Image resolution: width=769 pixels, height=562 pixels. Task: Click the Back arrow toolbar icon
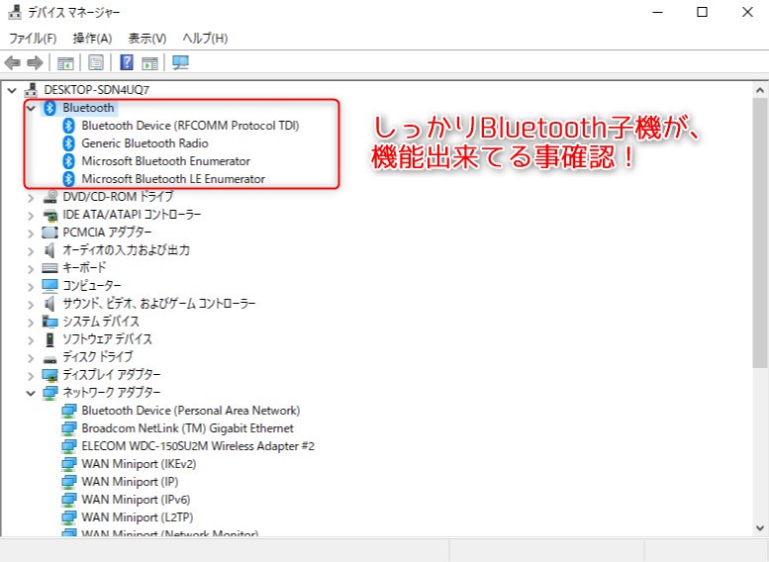click(x=12, y=62)
